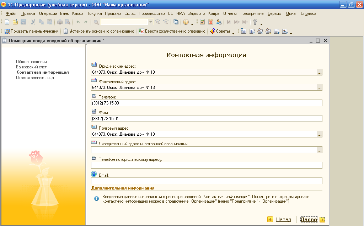Viewport: 364px width, 226px height.
Task: Open the Справка menu
Action: 308,13
